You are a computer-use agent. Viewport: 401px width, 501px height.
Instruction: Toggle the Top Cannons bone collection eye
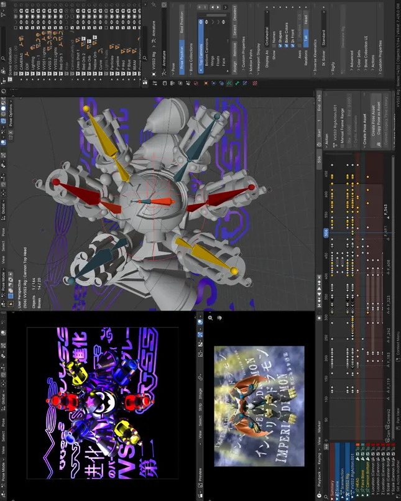(201, 22)
